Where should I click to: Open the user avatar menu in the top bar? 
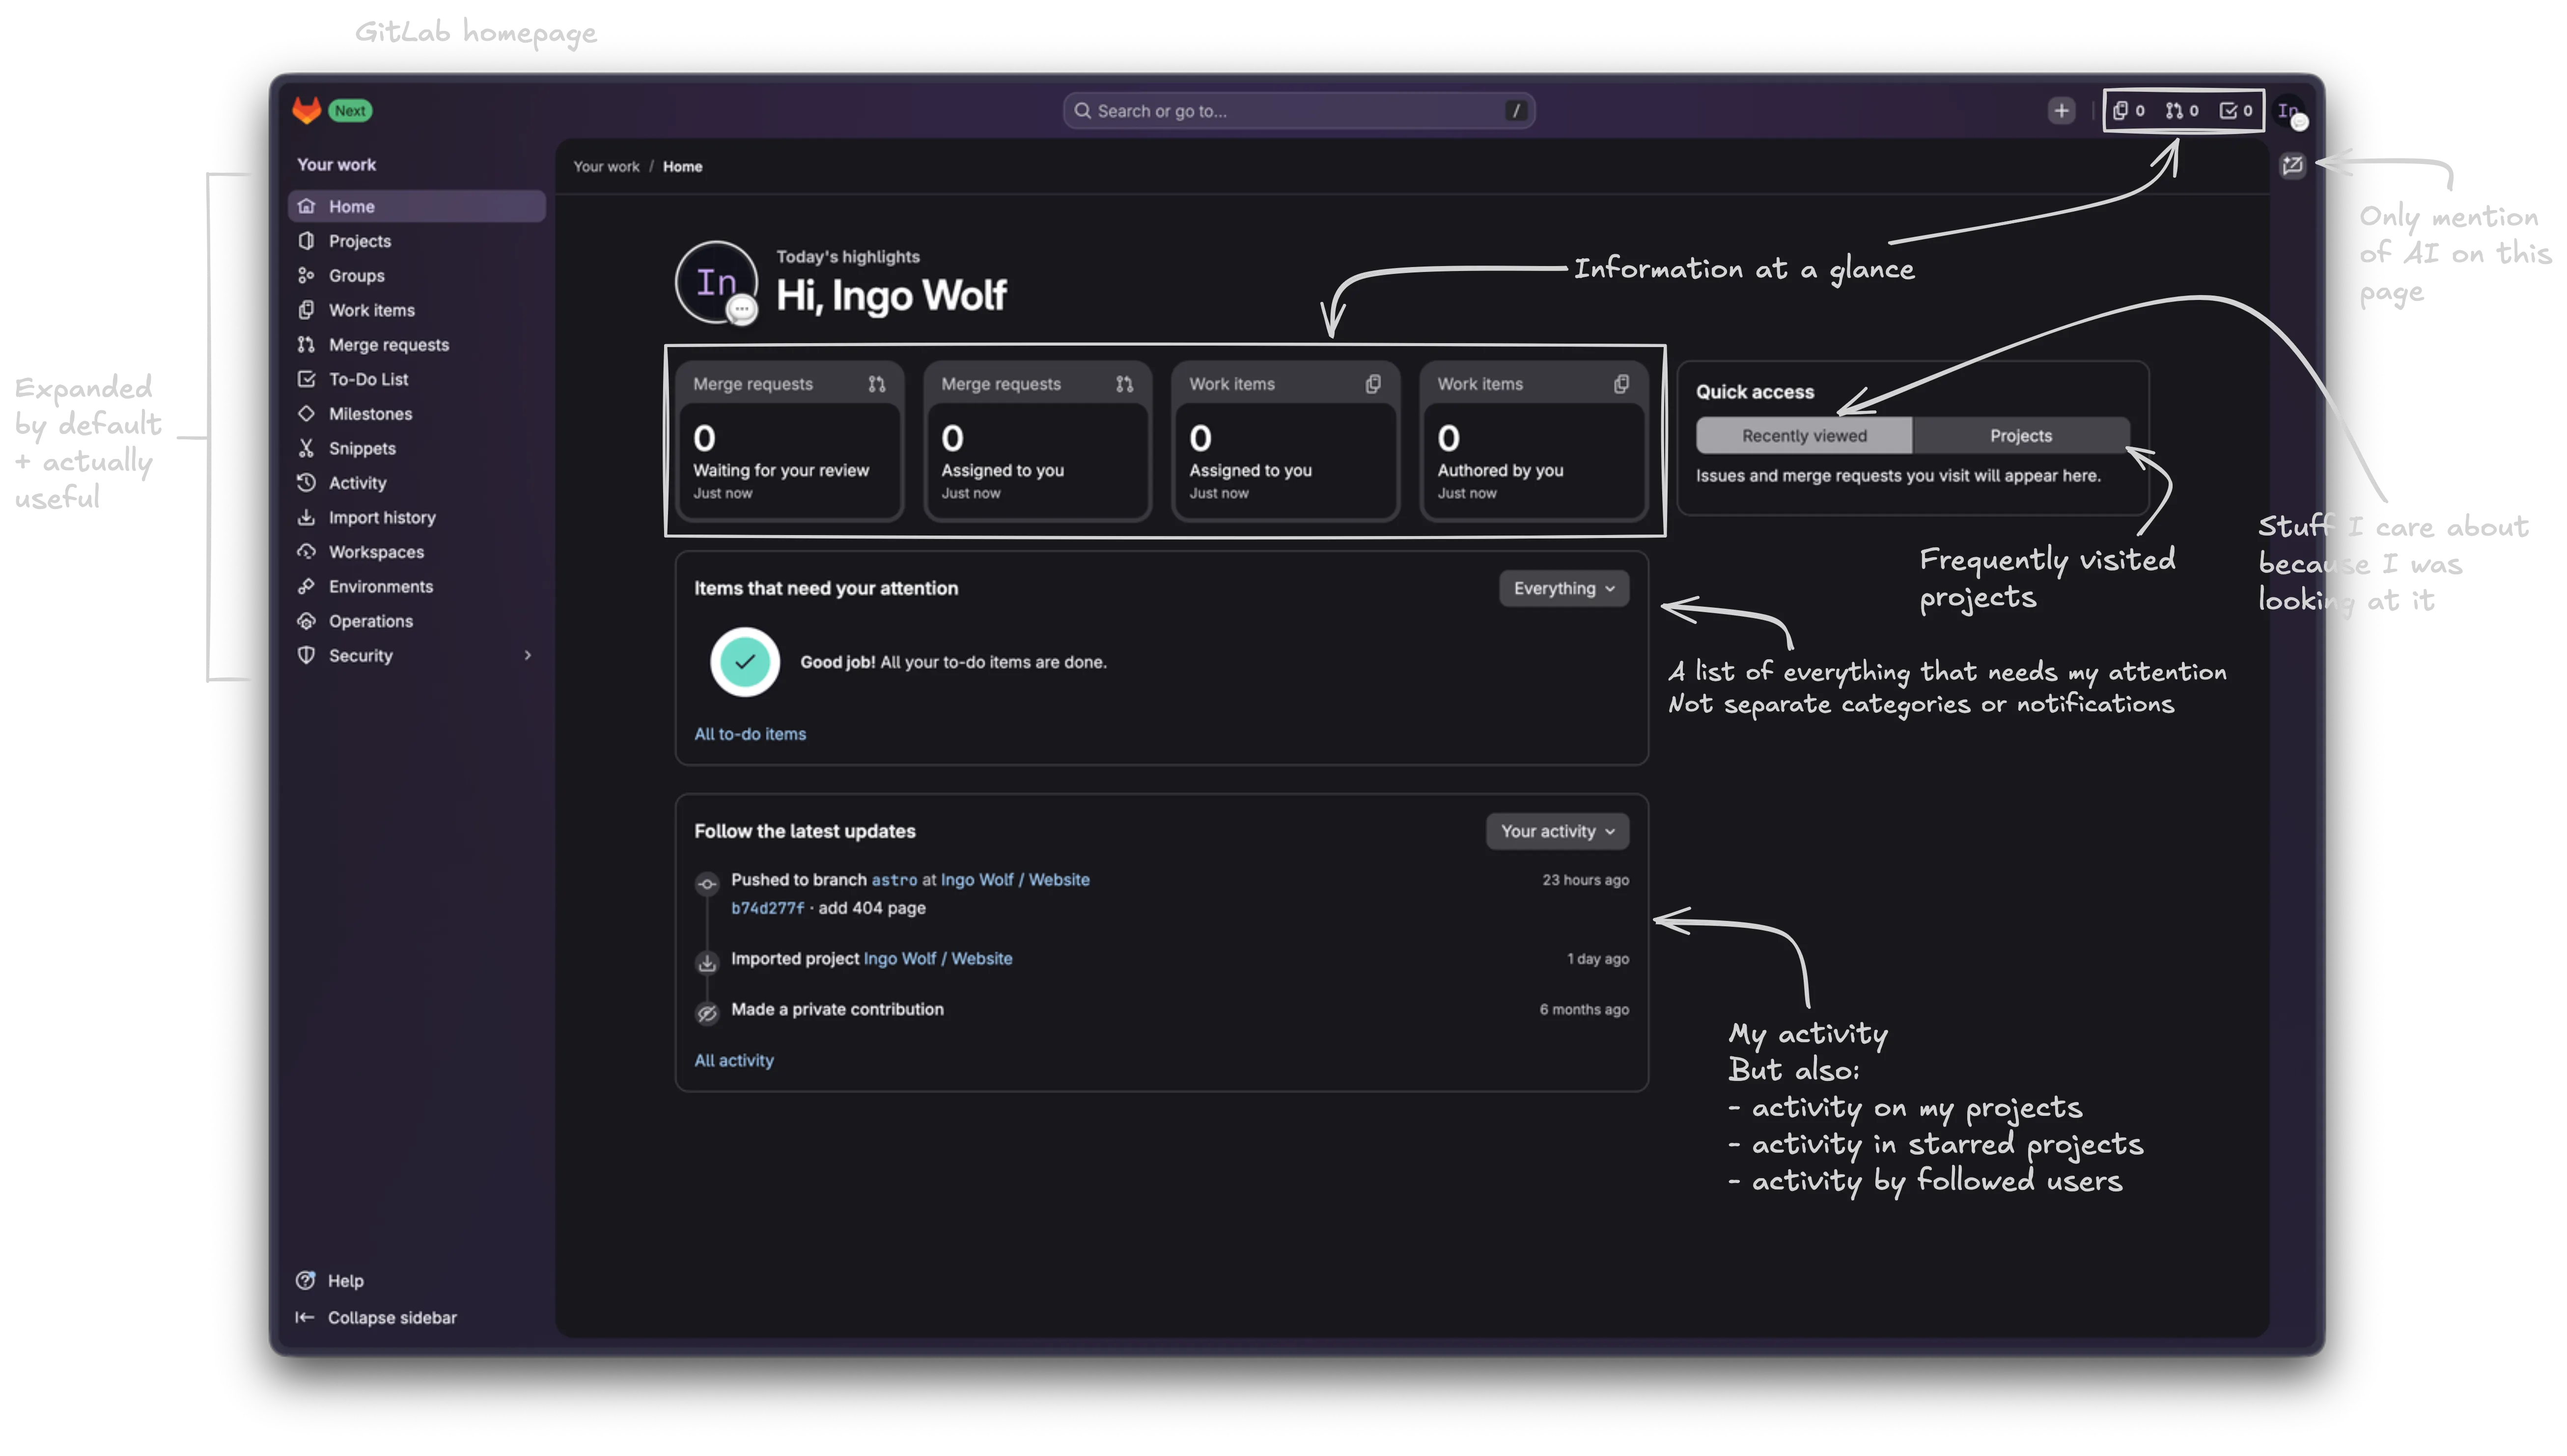click(2290, 112)
